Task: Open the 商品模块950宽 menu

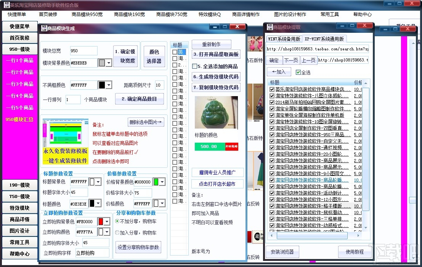Action: (x=87, y=14)
